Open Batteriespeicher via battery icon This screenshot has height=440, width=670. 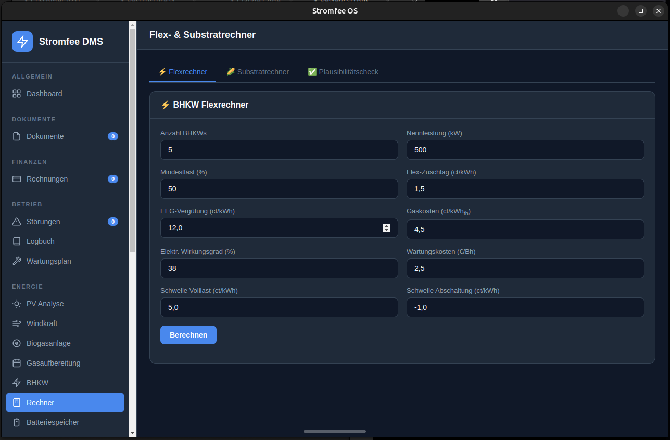click(17, 422)
